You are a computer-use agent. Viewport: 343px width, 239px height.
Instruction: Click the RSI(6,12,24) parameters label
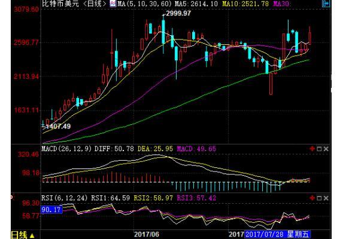coord(65,198)
